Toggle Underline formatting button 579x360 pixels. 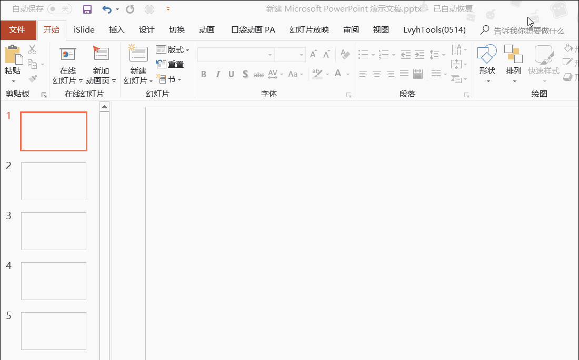coord(231,75)
